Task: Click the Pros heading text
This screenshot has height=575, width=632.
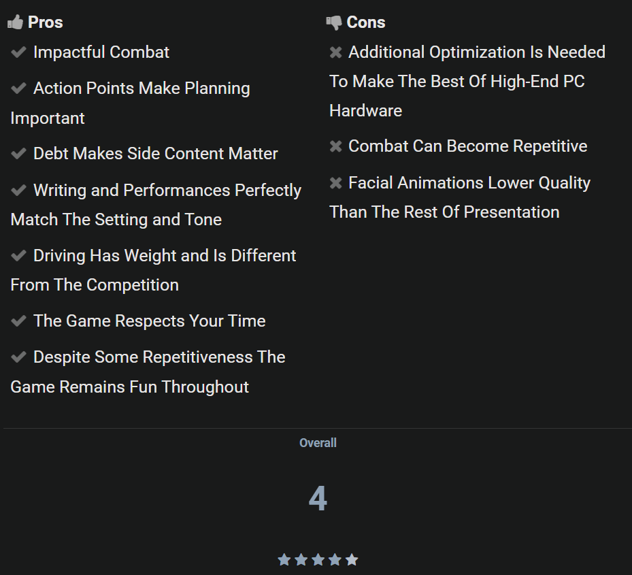Action: (46, 22)
